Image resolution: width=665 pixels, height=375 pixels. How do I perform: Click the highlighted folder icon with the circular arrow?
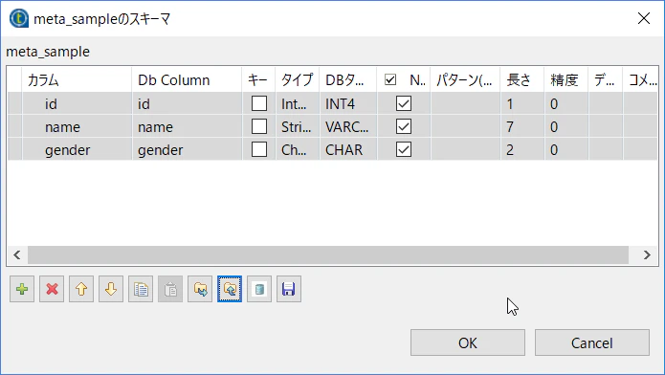[230, 289]
